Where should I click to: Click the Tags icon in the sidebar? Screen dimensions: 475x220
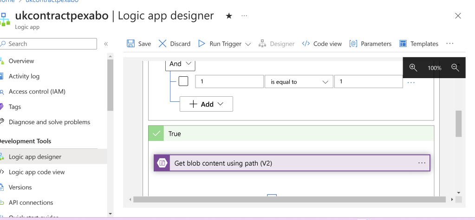(2, 107)
